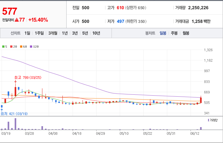Viewport: 223px width, 143px height.
Task: Click the 하한가 350 text
Action: [x=136, y=21]
